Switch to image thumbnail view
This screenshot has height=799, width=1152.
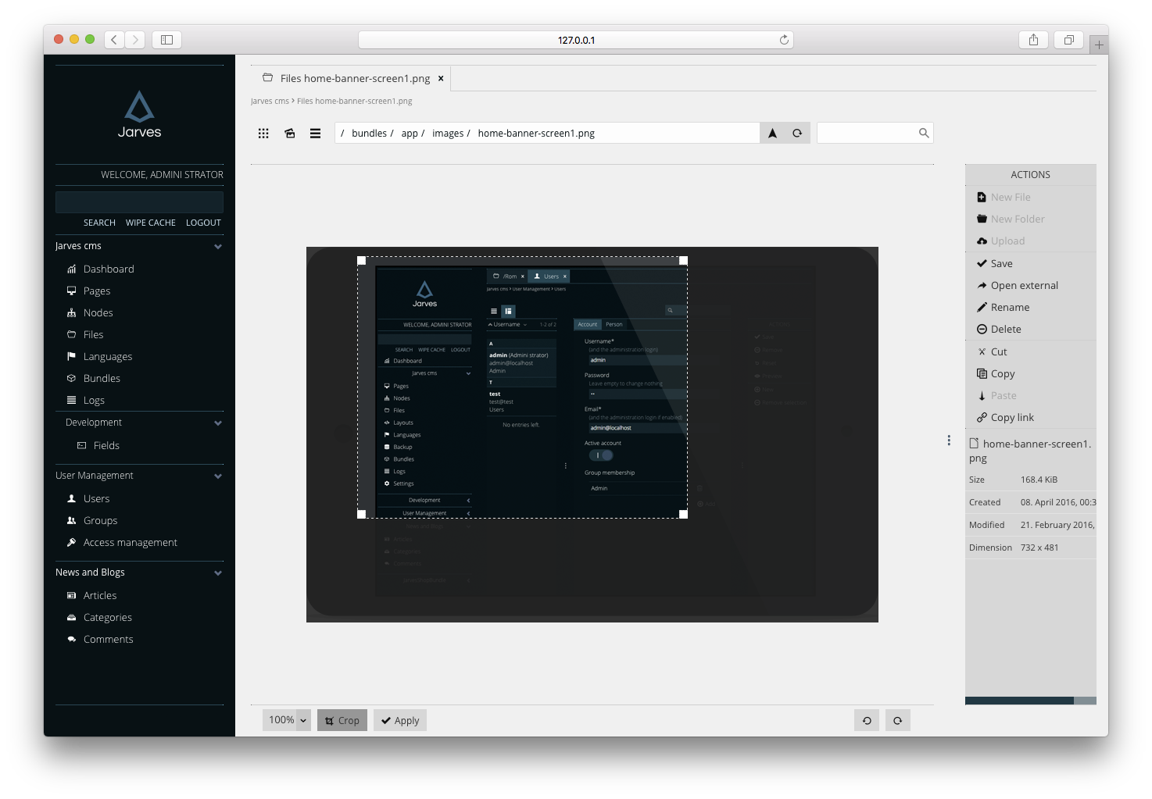[290, 134]
